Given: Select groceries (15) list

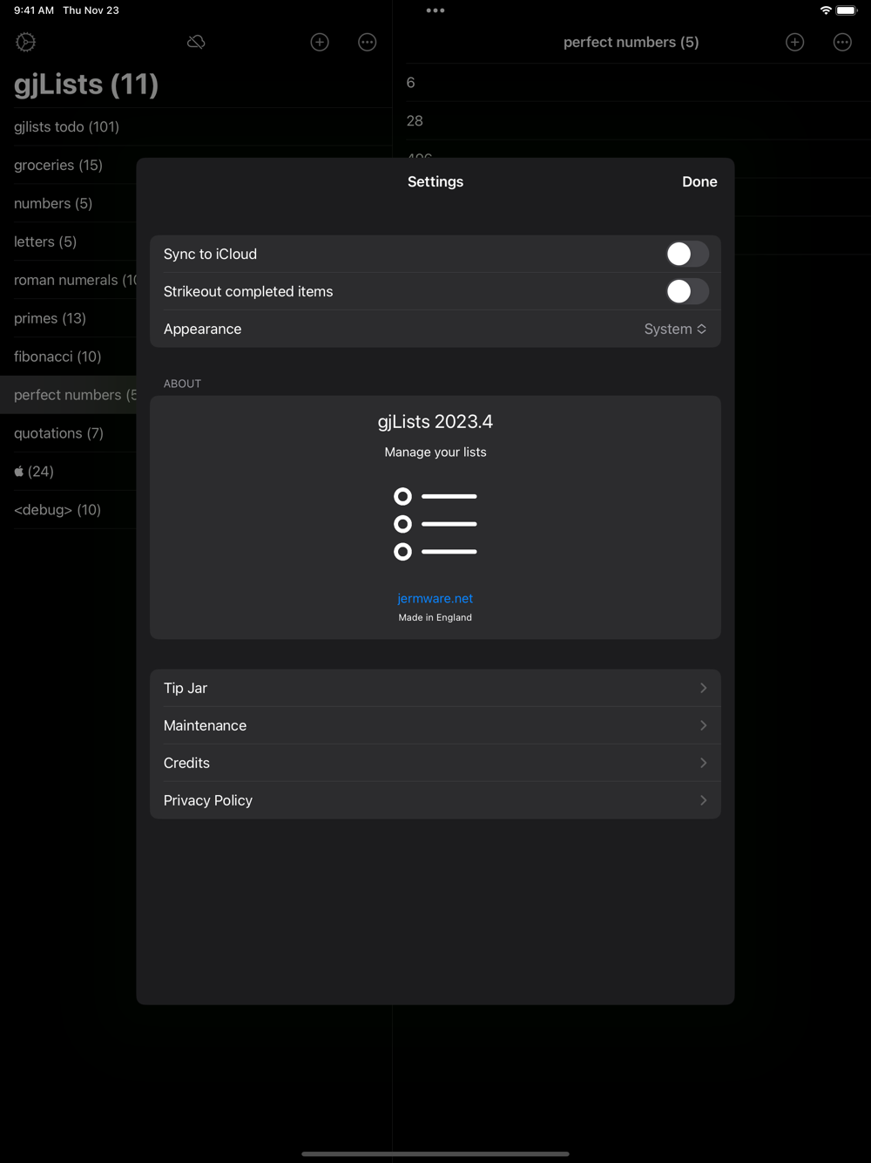Looking at the screenshot, I should [x=68, y=165].
